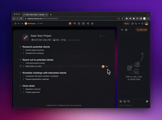Send the chat message with arrow icon
This screenshot has height=120, width=162.
click(147, 101)
